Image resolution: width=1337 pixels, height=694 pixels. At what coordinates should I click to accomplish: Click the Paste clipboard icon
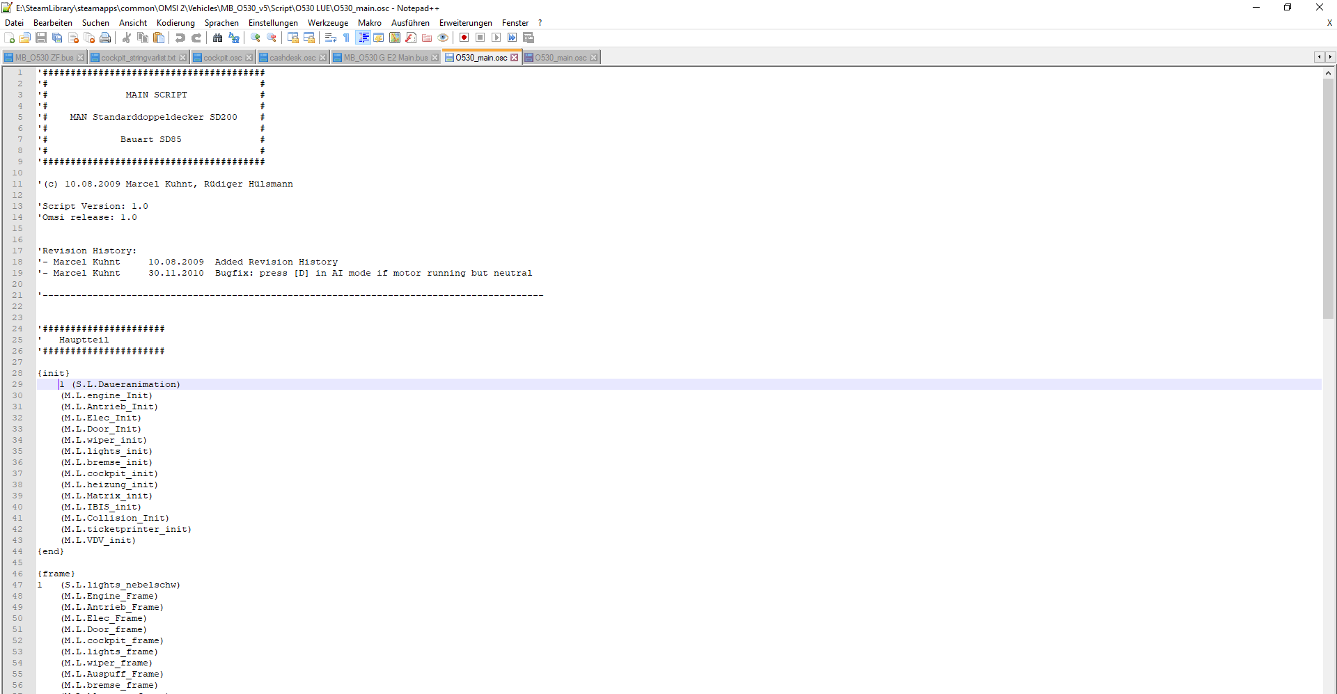tap(159, 38)
